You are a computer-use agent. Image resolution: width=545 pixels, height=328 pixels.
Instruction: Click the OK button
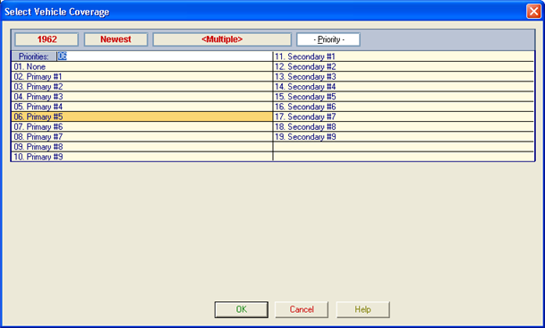tap(242, 309)
